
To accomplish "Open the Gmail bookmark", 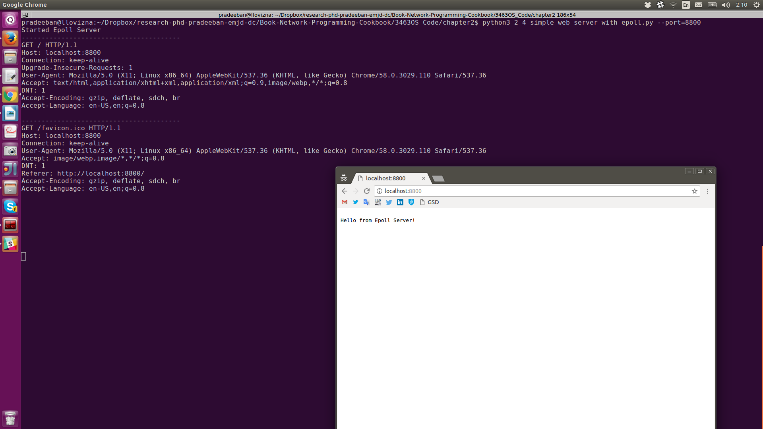I will point(345,202).
